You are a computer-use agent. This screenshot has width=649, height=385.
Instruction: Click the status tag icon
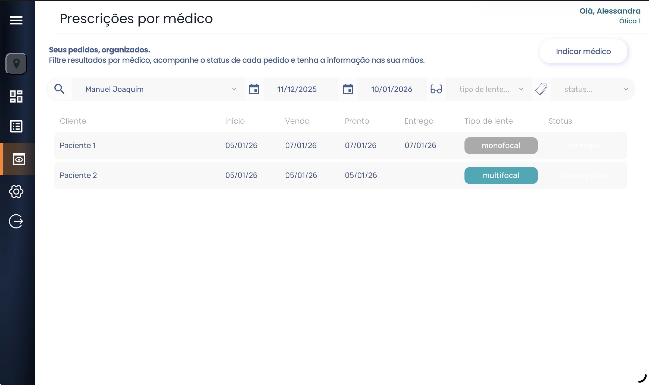tap(541, 89)
